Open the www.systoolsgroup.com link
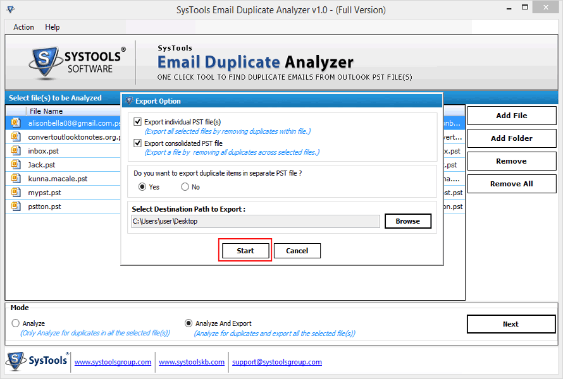The image size is (563, 379). tap(113, 362)
